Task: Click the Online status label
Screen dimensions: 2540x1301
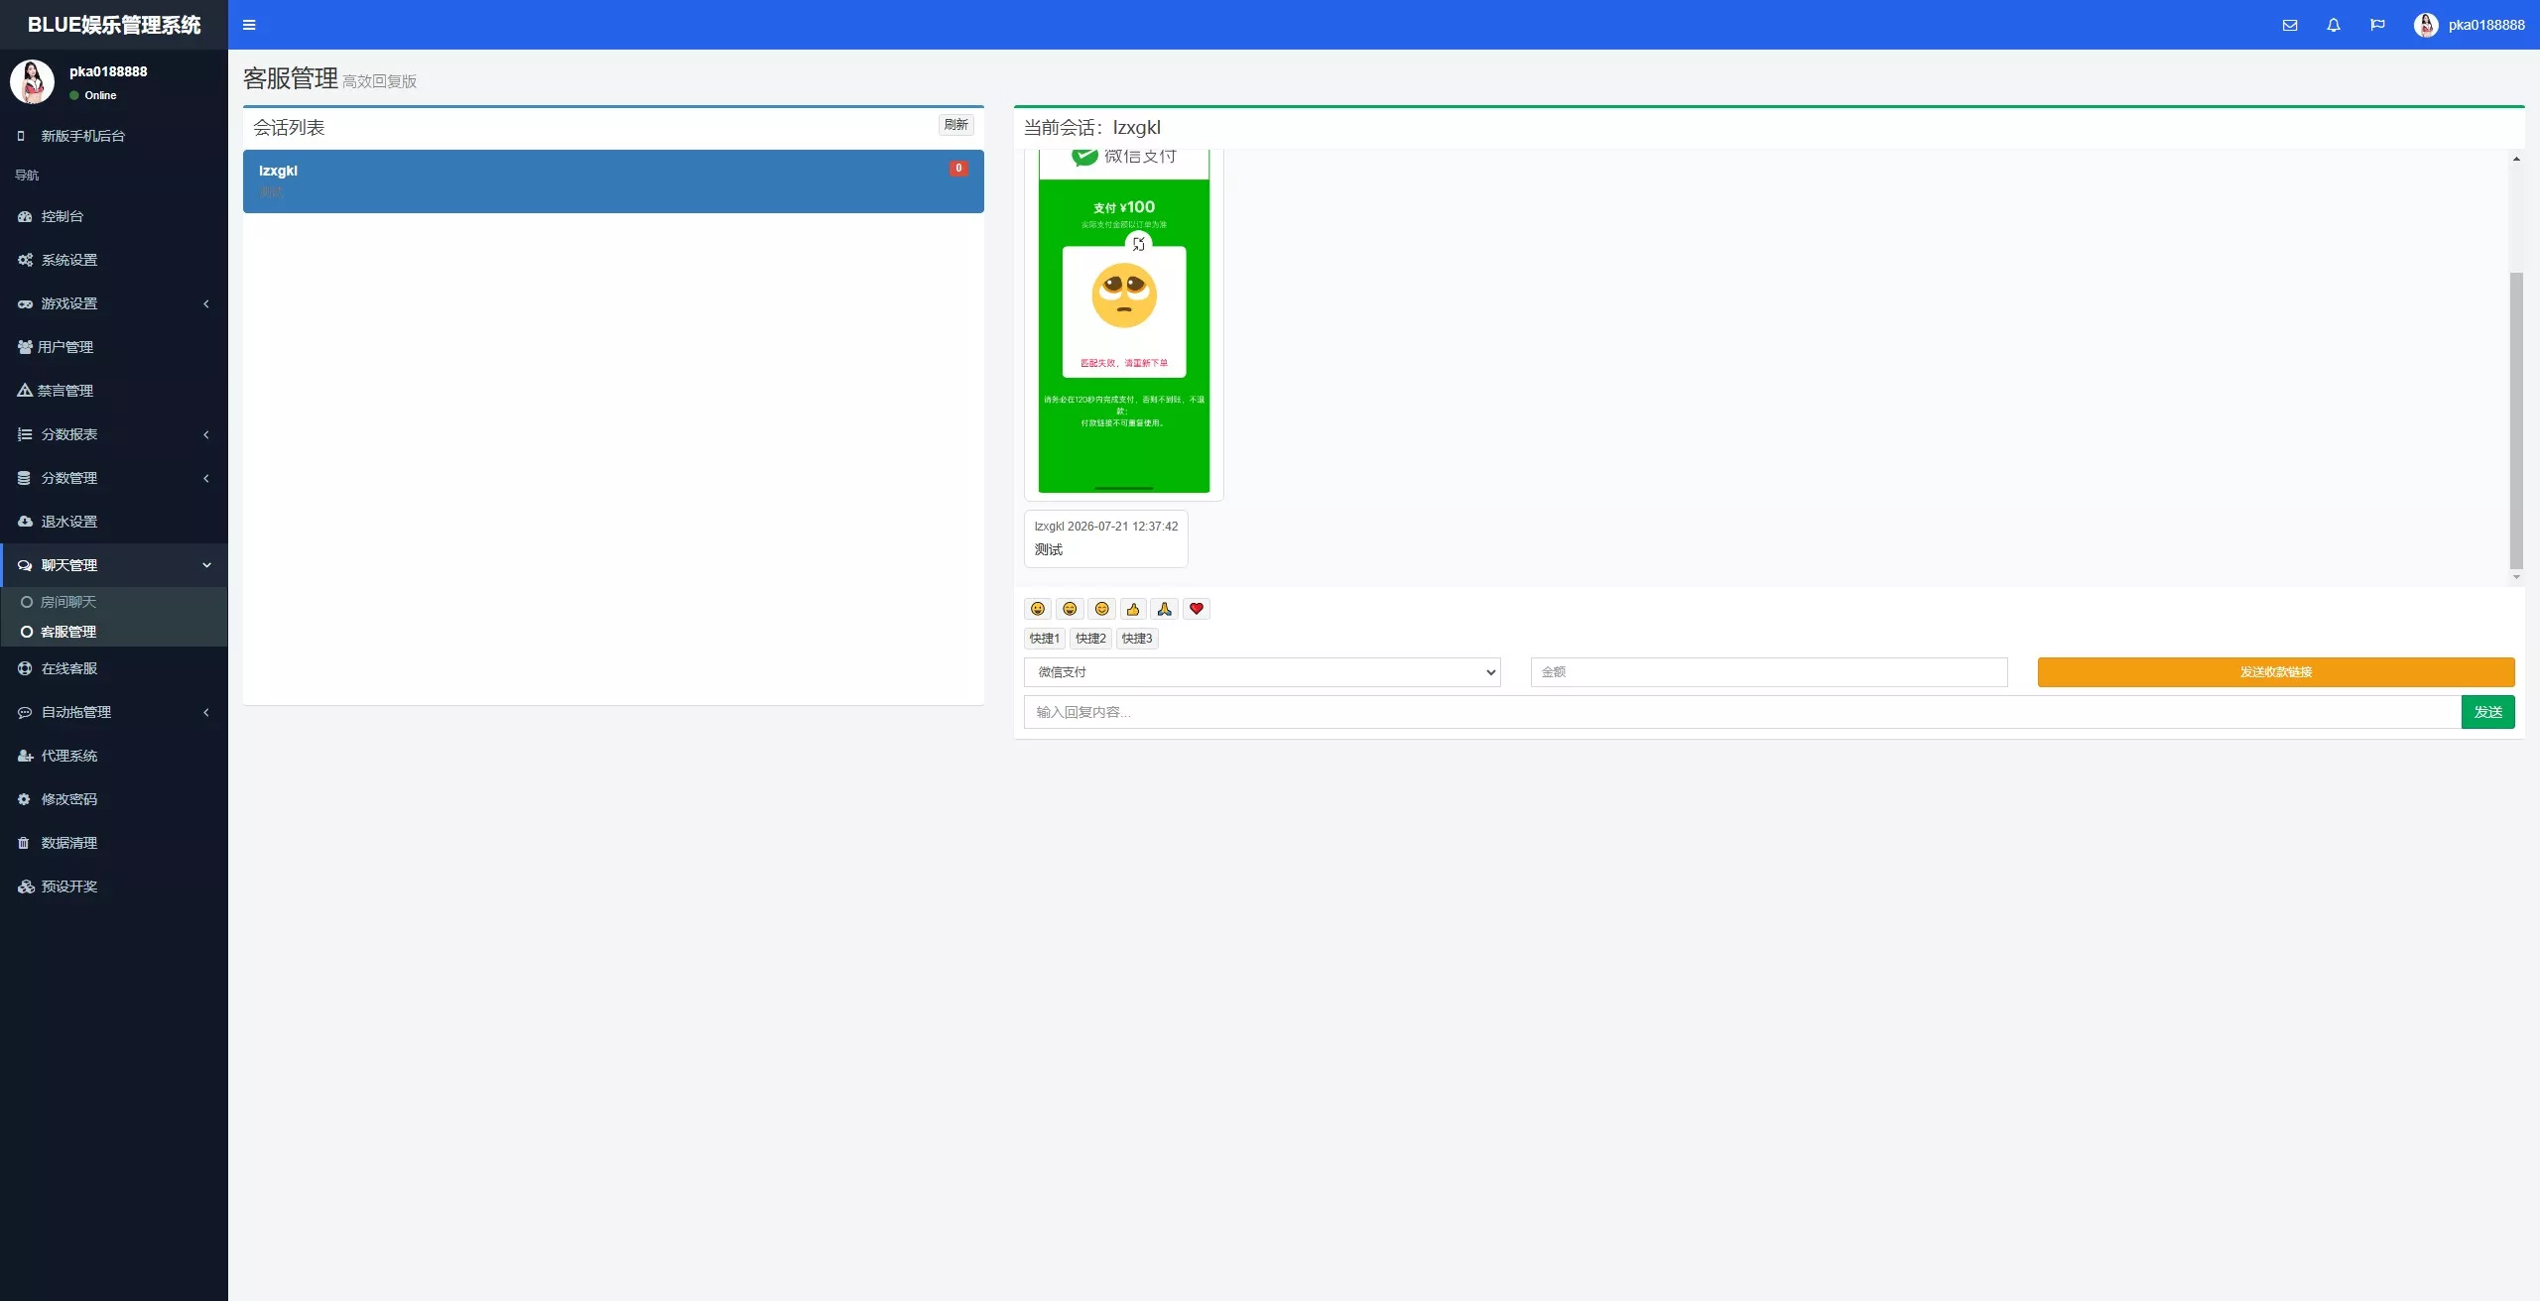Action: [100, 95]
